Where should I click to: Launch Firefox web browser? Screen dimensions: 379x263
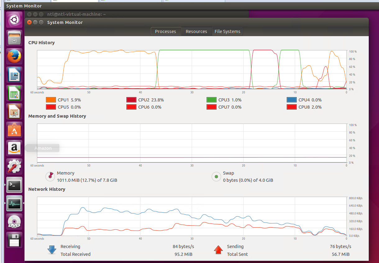[x=14, y=56]
